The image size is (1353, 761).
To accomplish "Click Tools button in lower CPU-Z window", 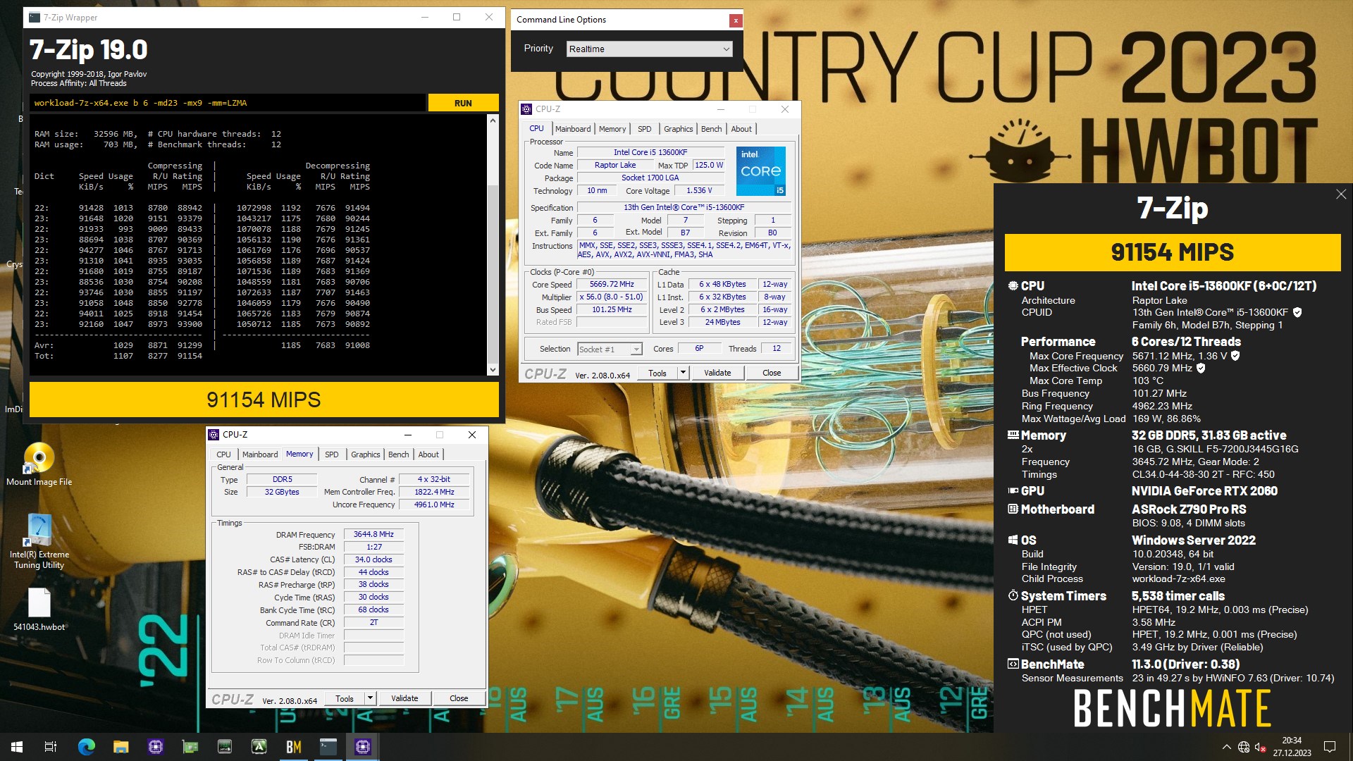I will click(345, 698).
